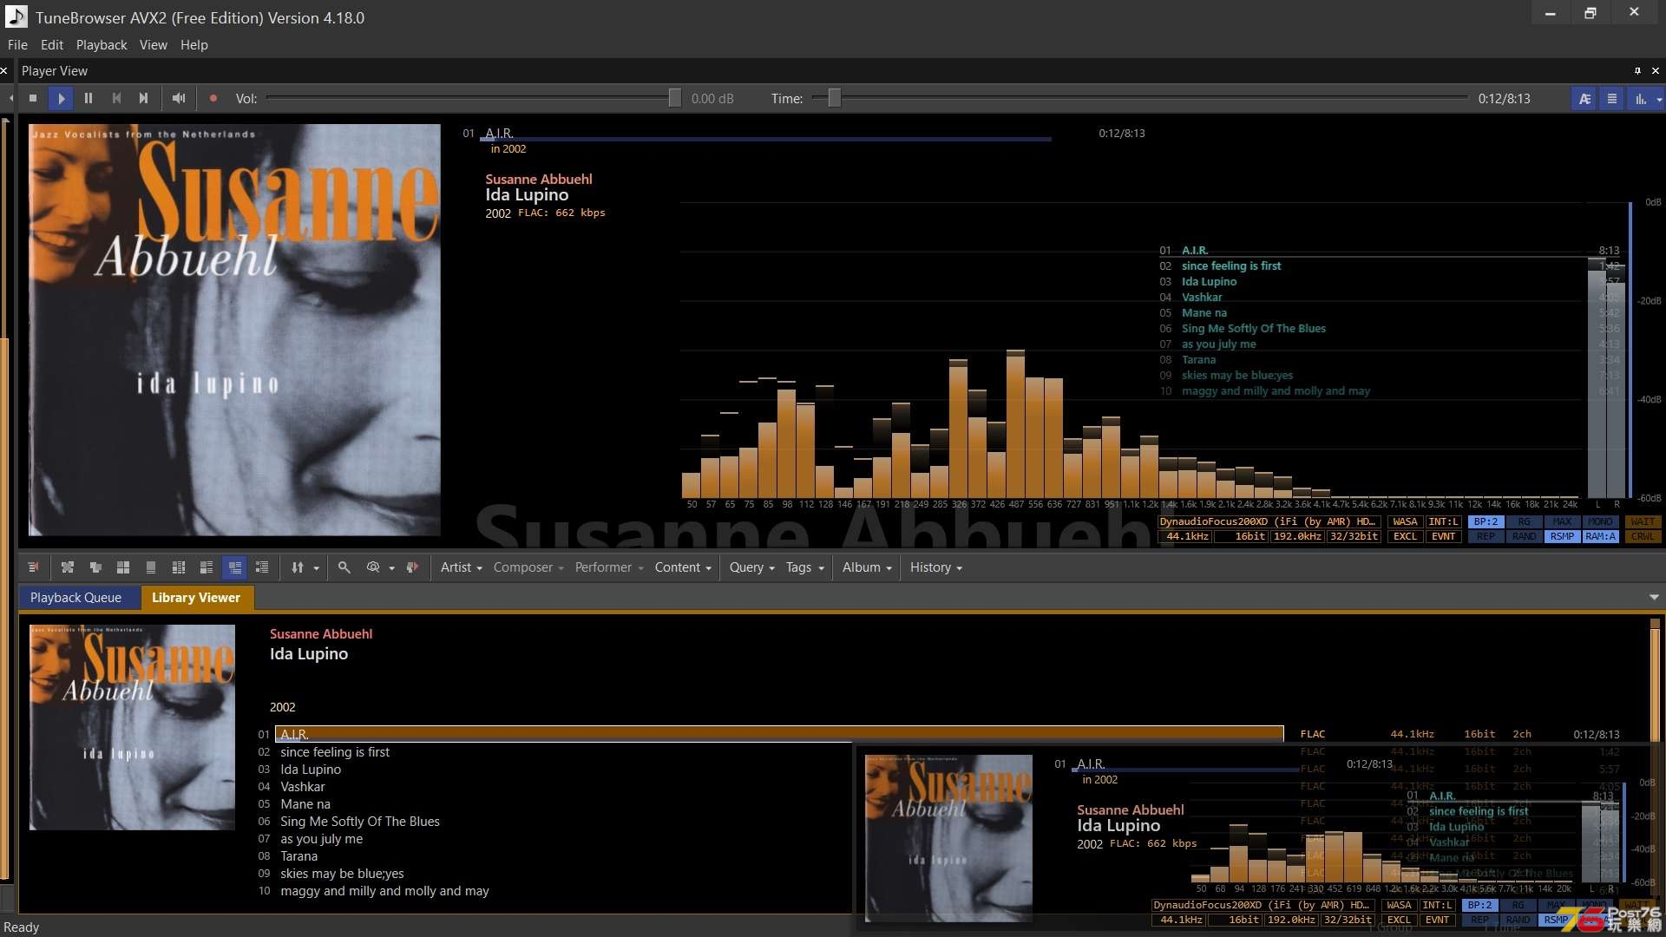Open the sort order dropdown arrow

316,568
